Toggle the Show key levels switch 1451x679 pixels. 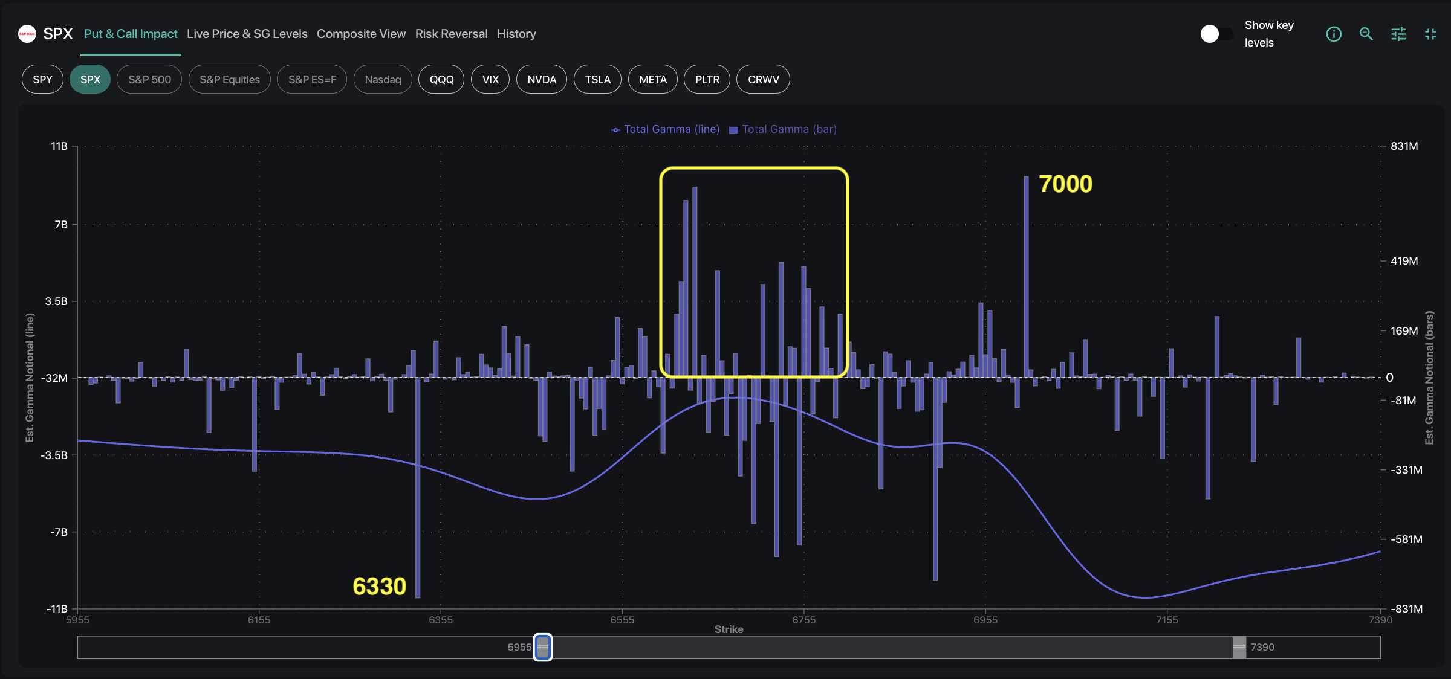coord(1216,34)
